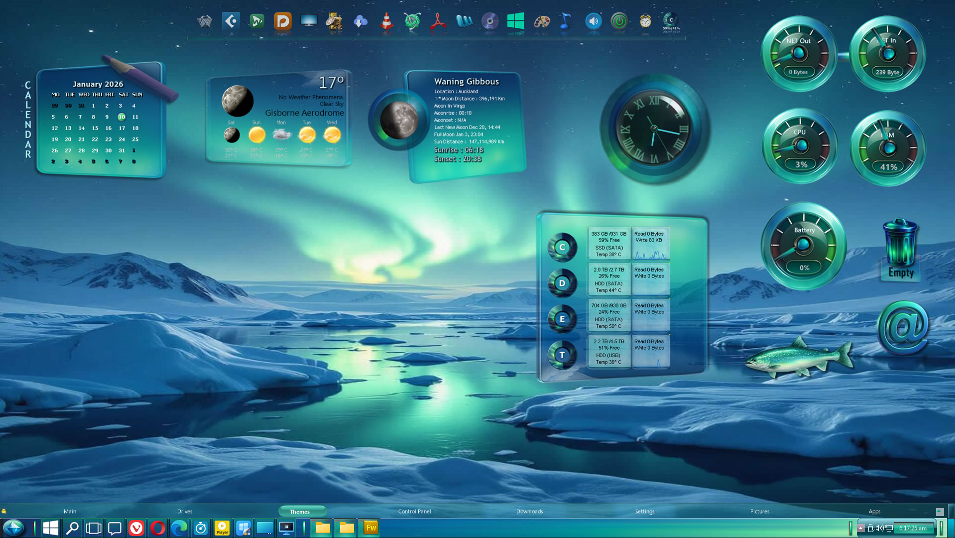Launch VLC media player from the dock

pos(386,21)
